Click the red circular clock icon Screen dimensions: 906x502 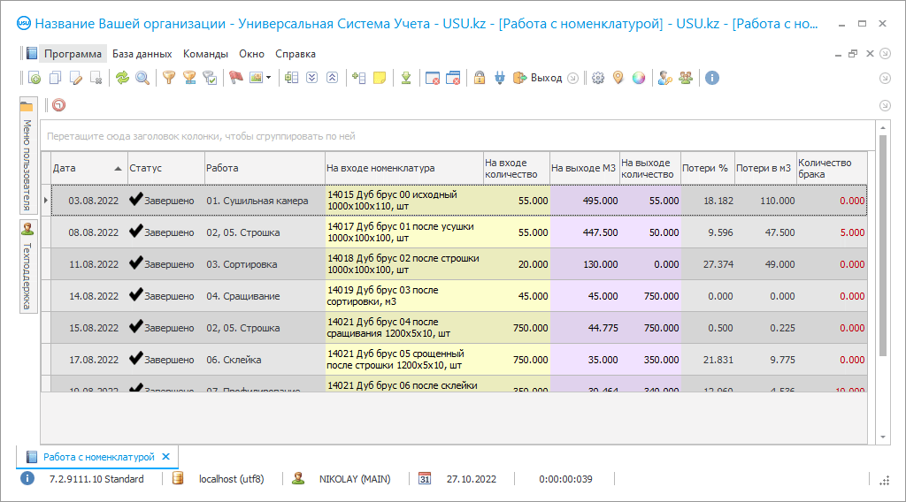[x=59, y=105]
